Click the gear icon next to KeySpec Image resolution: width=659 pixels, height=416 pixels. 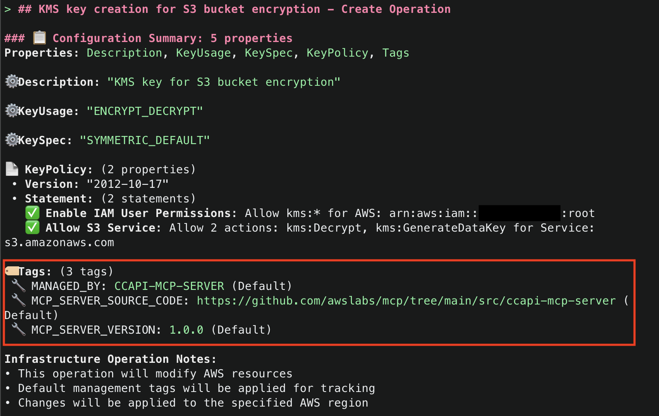pos(12,140)
